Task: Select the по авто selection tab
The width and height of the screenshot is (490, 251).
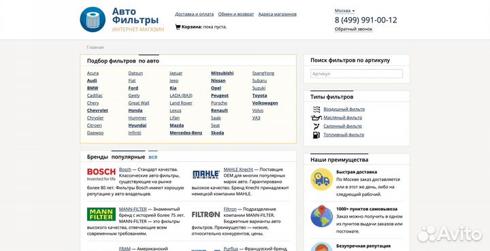Action: 149,61
